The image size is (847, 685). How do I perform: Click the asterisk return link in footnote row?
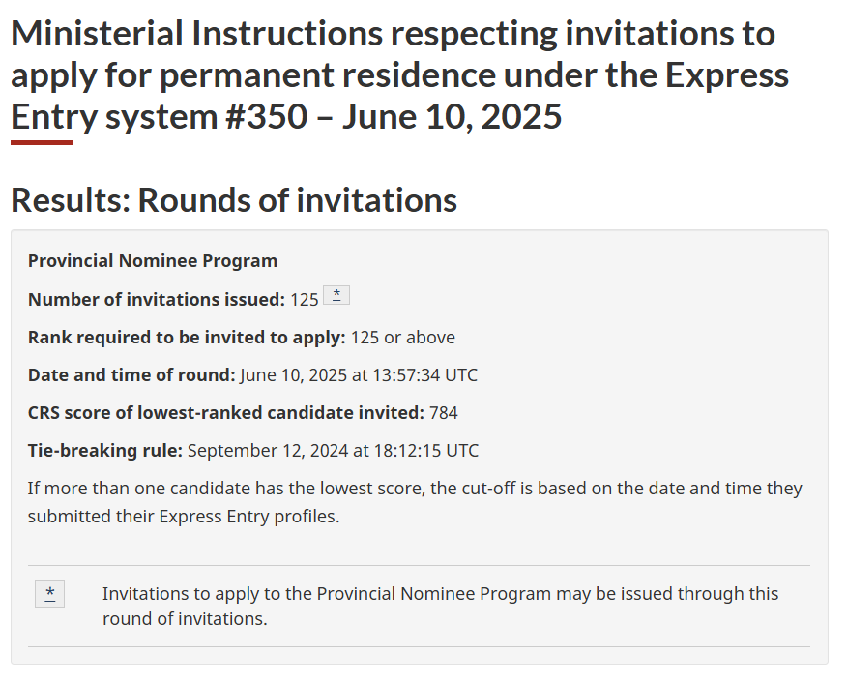49,593
